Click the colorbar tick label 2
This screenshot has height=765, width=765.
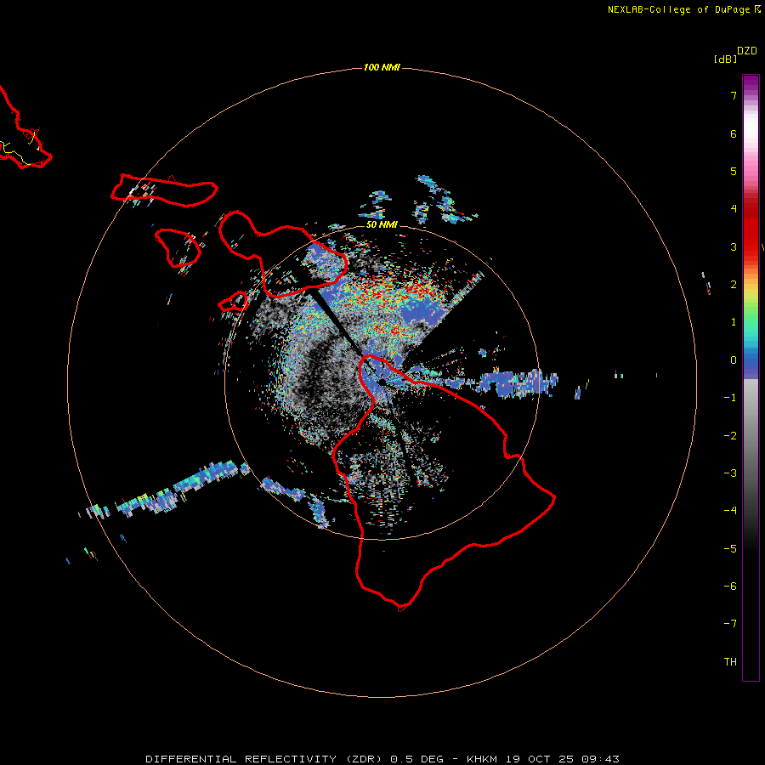(x=734, y=285)
